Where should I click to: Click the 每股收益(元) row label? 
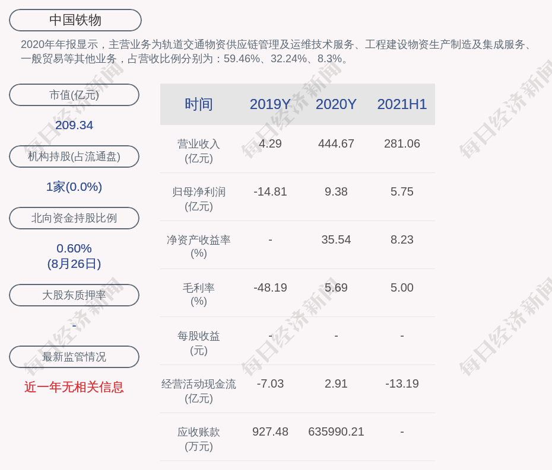pos(199,343)
